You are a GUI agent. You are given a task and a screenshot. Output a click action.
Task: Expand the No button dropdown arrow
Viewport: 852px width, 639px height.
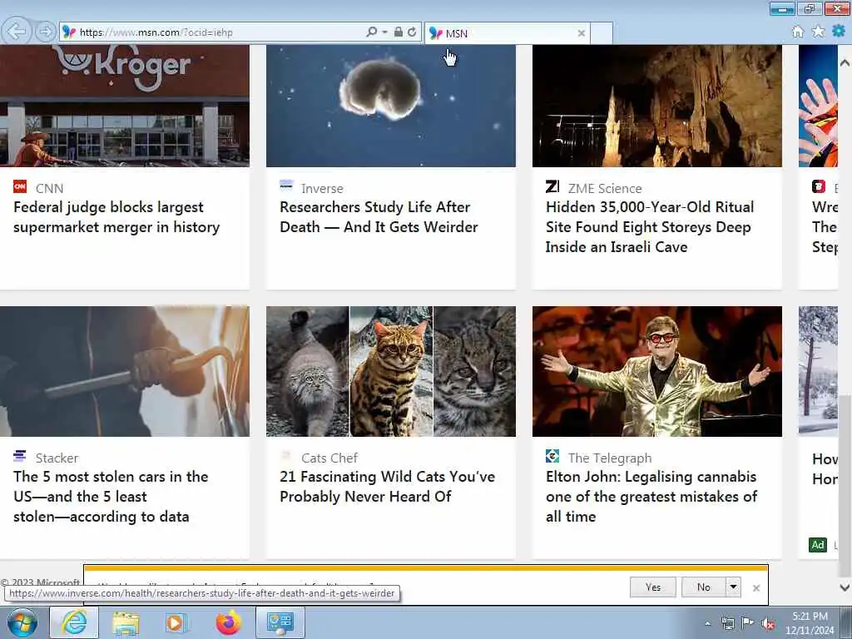[x=733, y=587]
